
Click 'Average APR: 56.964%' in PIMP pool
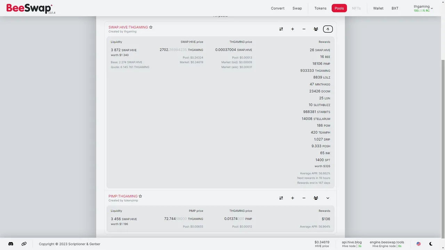tap(315, 227)
